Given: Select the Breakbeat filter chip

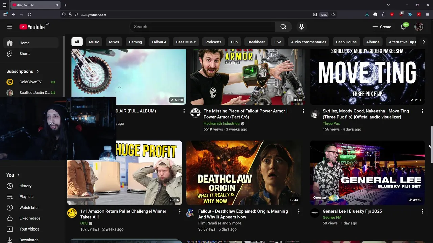Looking at the screenshot, I should coord(256,42).
